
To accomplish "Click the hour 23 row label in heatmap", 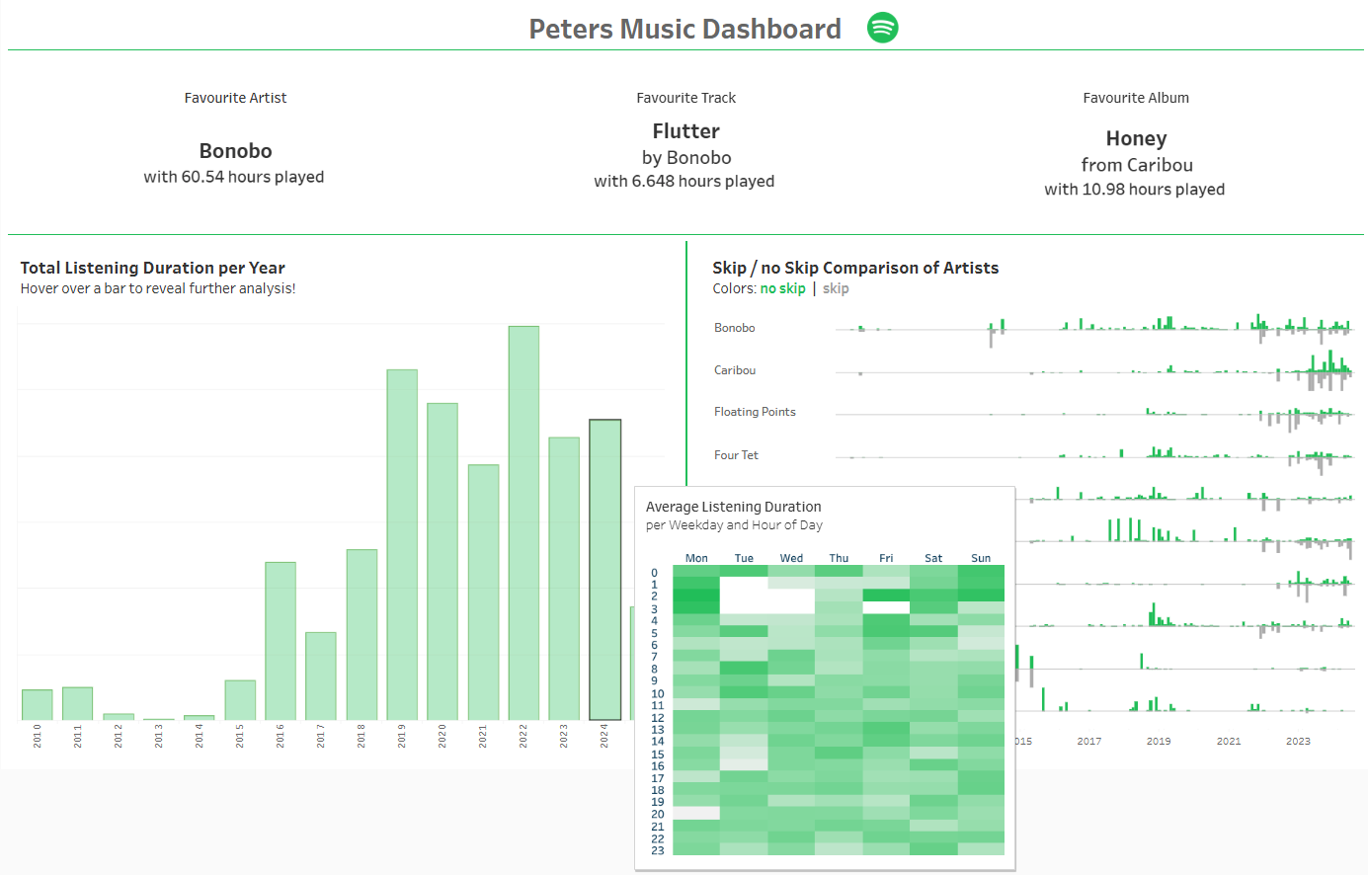I will (658, 850).
